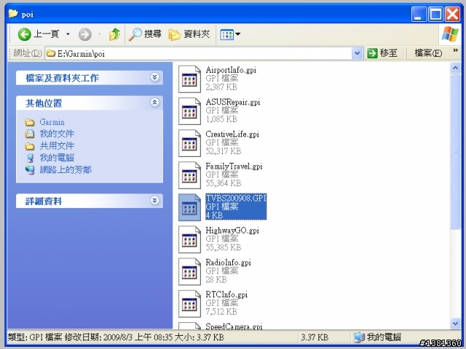Select the RadioInfo.gpi file icon
The image size is (466, 349).
189,271
